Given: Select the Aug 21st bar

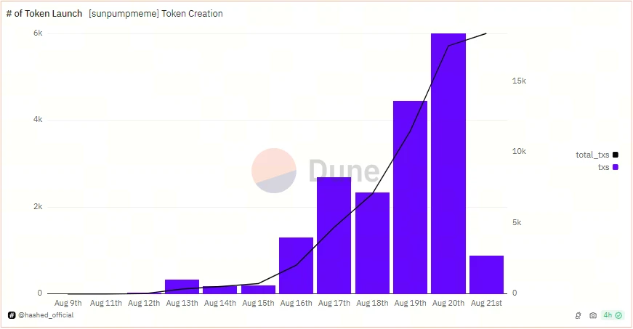Looking at the screenshot, I should coord(486,275).
